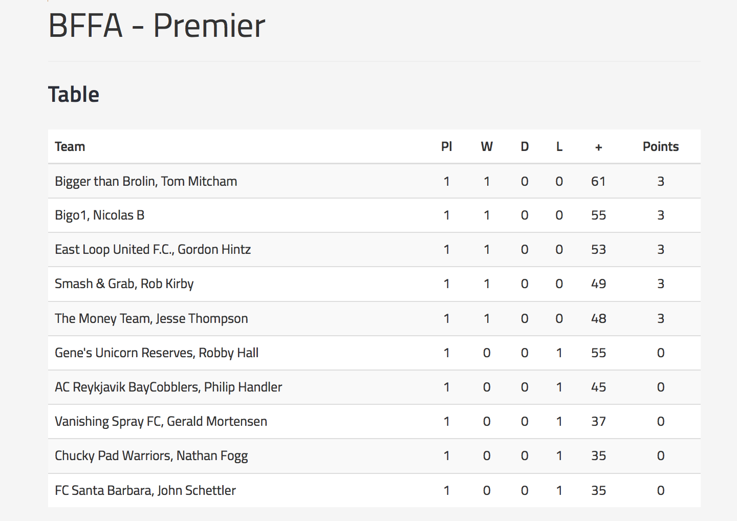Click the Points column header
This screenshot has height=521, width=737.
click(x=660, y=147)
